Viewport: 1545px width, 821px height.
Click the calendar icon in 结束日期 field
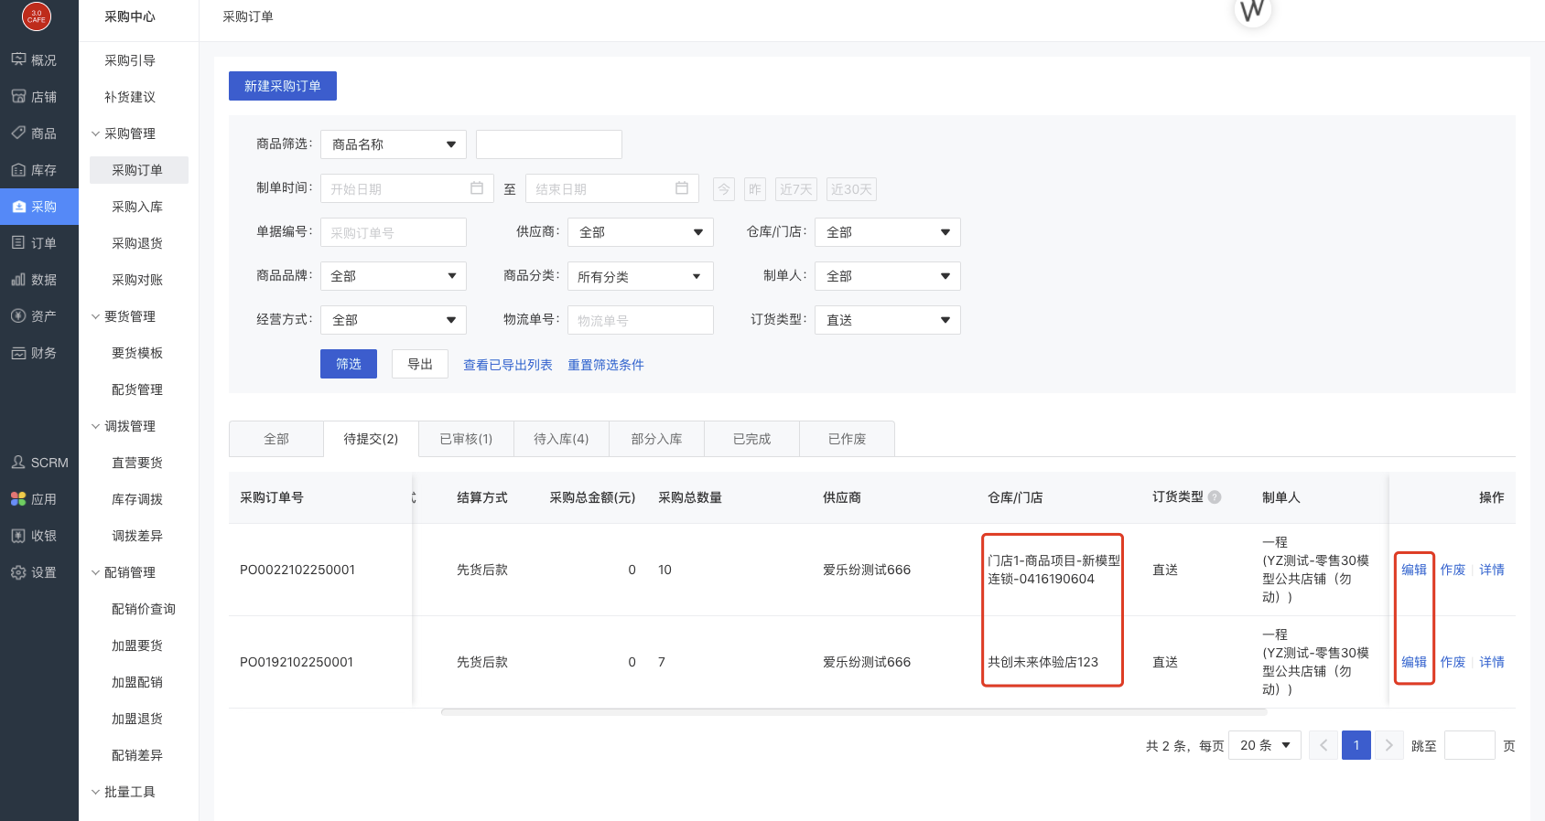pyautogui.click(x=682, y=187)
